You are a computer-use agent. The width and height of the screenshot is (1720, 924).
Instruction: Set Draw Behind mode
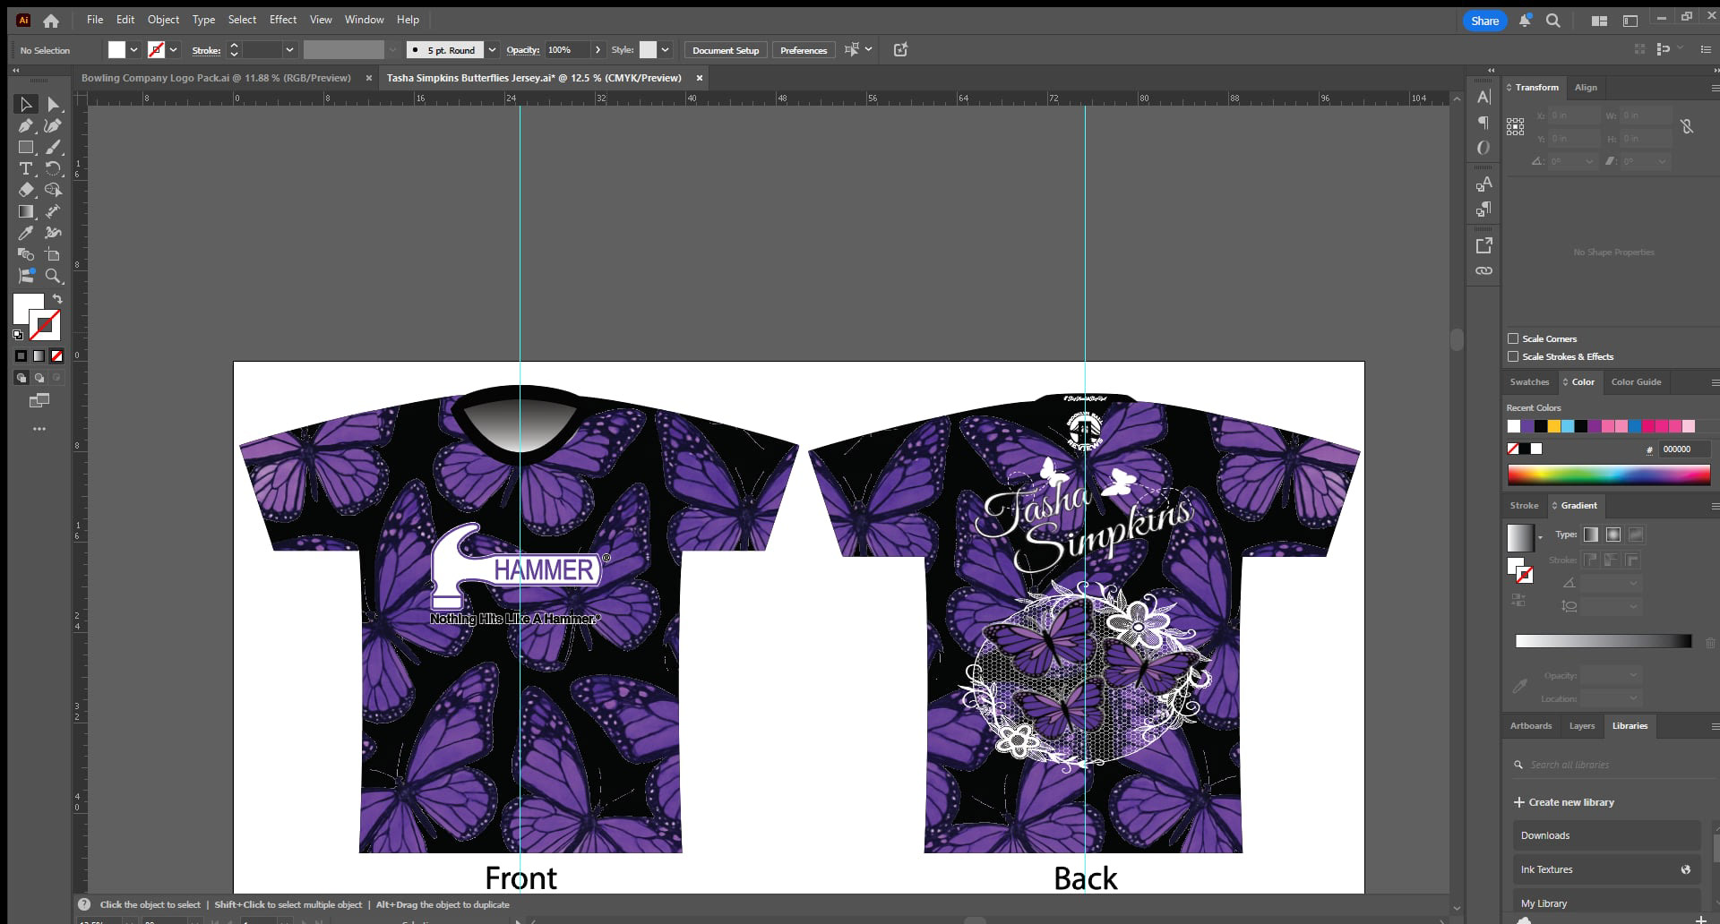[39, 378]
